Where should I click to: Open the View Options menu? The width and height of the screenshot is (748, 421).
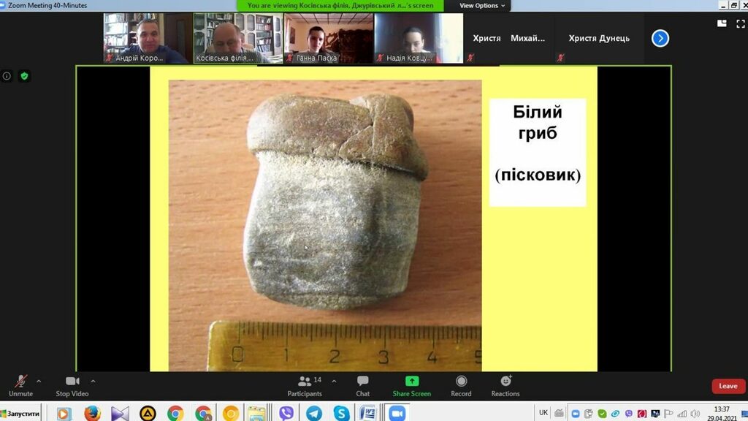(481, 6)
